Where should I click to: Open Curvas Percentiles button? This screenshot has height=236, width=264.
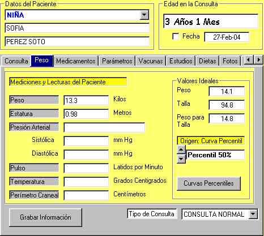coord(208,183)
